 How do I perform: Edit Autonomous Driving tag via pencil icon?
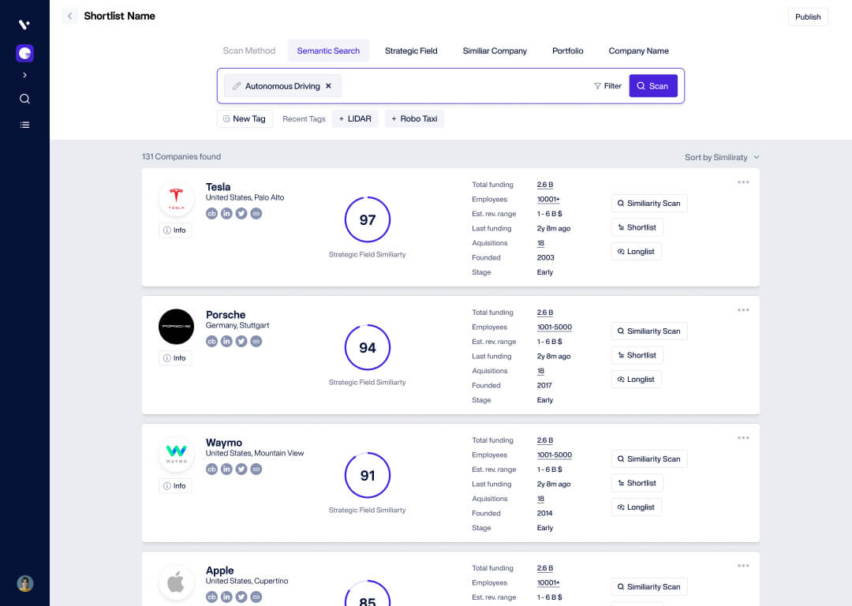237,86
